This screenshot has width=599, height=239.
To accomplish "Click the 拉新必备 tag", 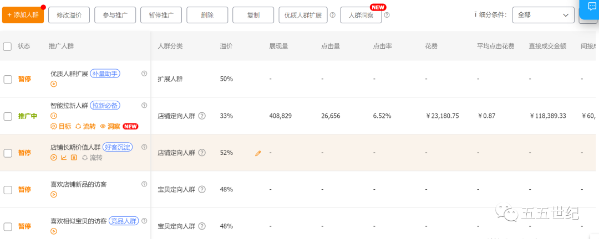I will [x=105, y=106].
